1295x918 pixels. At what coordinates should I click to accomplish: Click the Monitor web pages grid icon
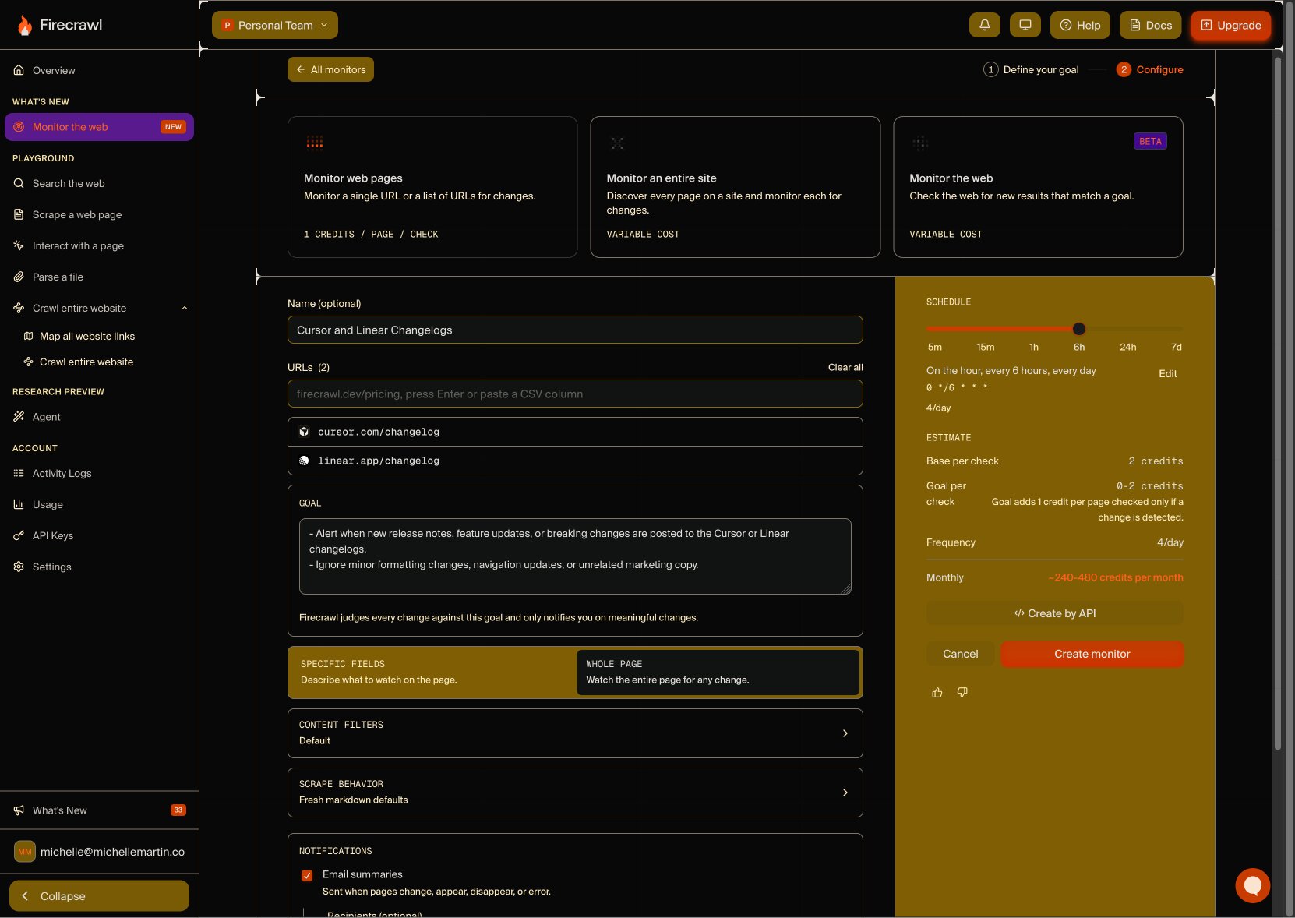(x=315, y=143)
